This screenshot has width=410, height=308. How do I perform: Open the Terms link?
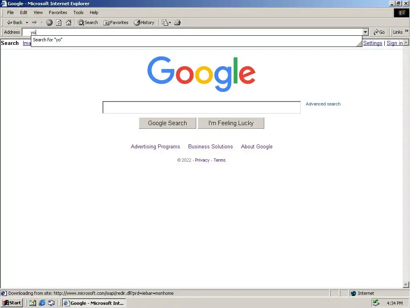coord(219,160)
